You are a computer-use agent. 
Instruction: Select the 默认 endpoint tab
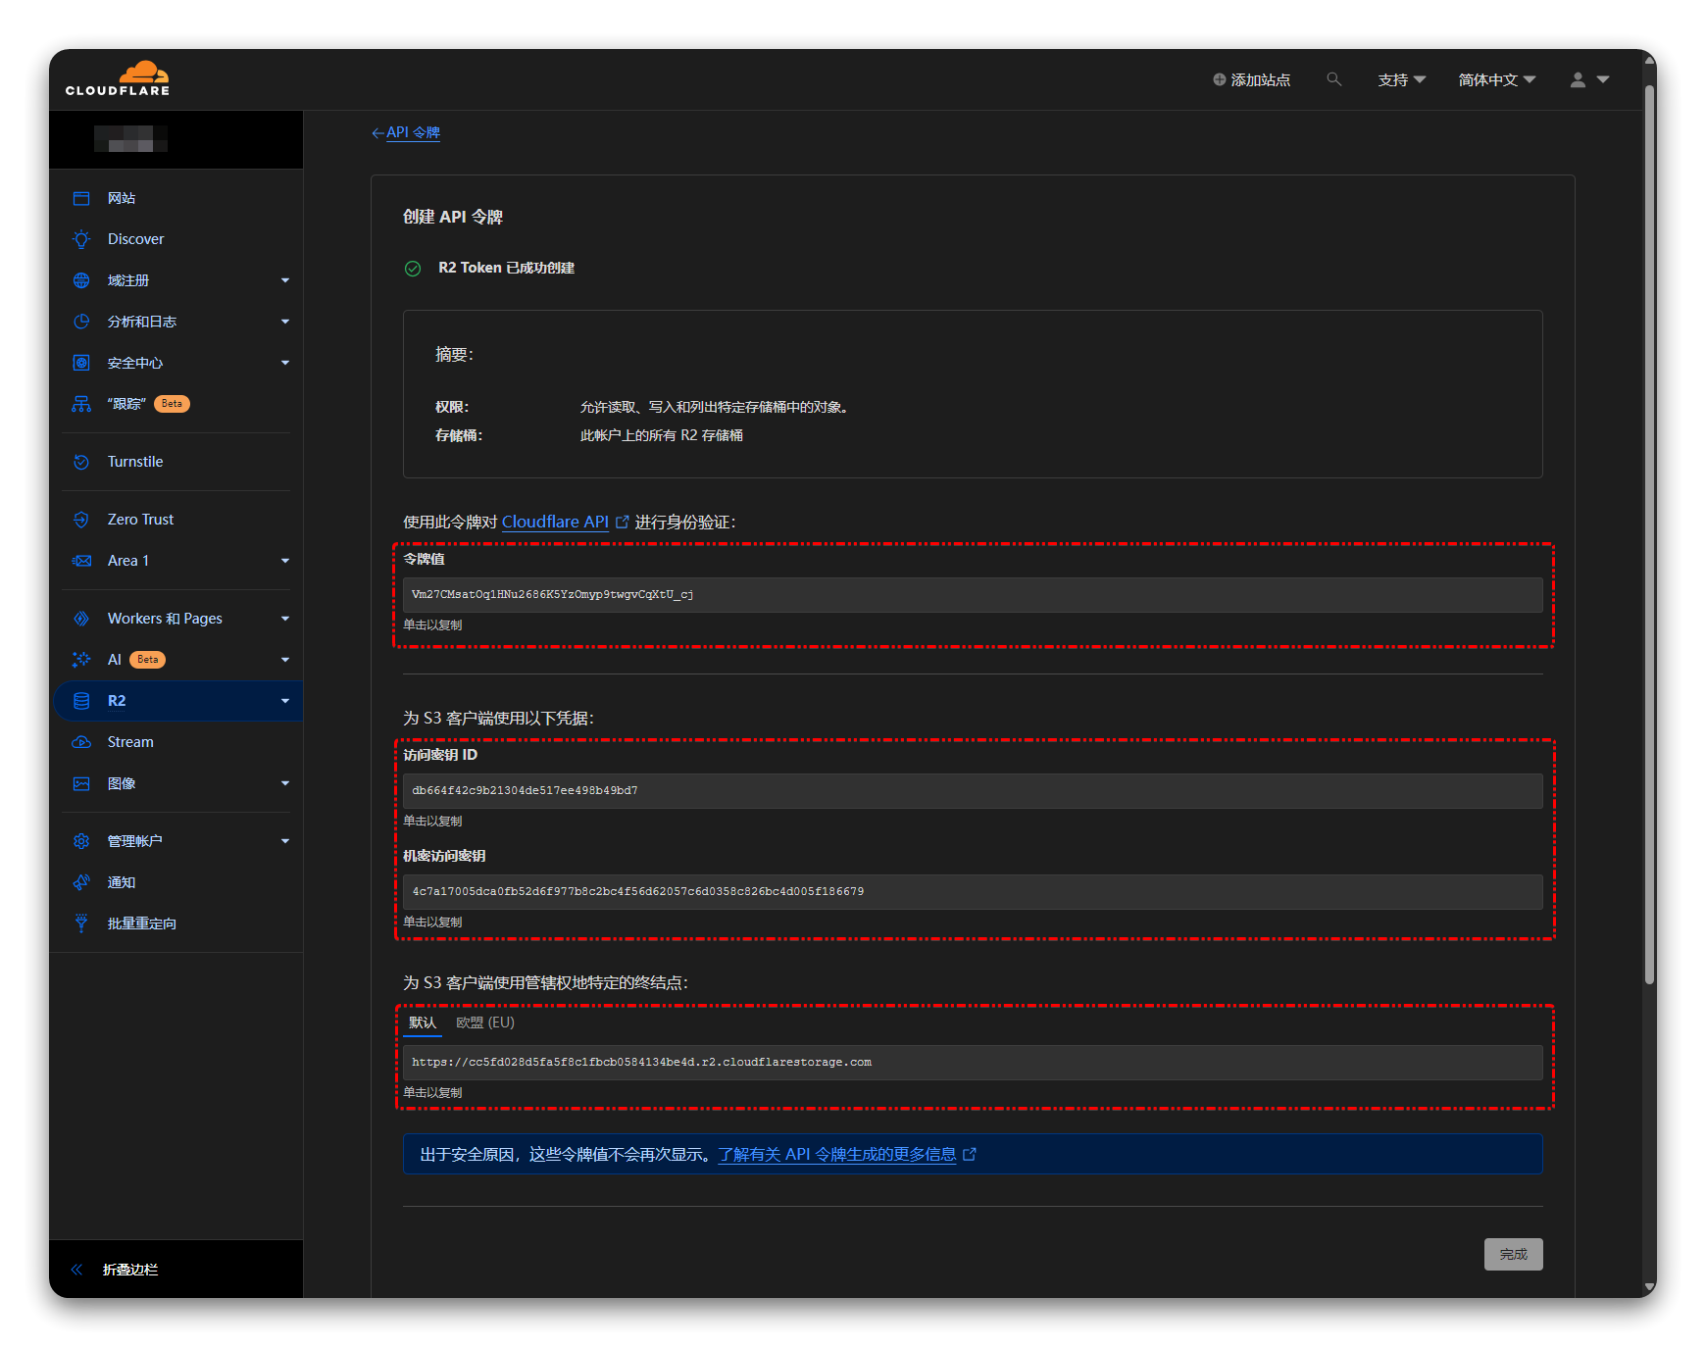point(423,1023)
